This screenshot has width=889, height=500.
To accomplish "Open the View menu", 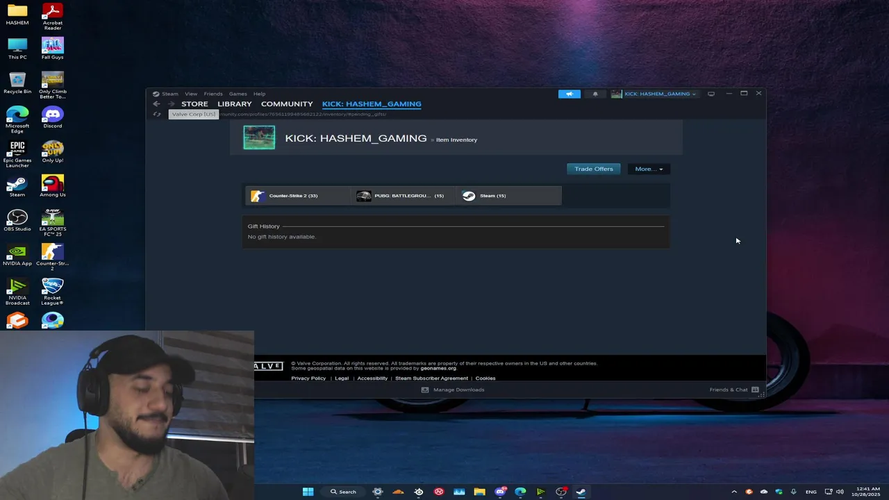I will point(191,94).
